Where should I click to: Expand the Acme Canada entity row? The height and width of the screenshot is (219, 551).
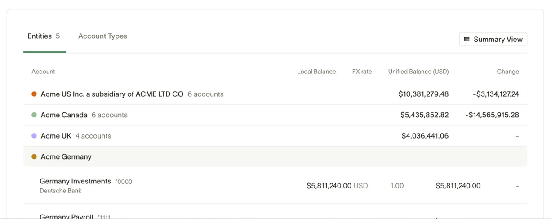(x=275, y=115)
